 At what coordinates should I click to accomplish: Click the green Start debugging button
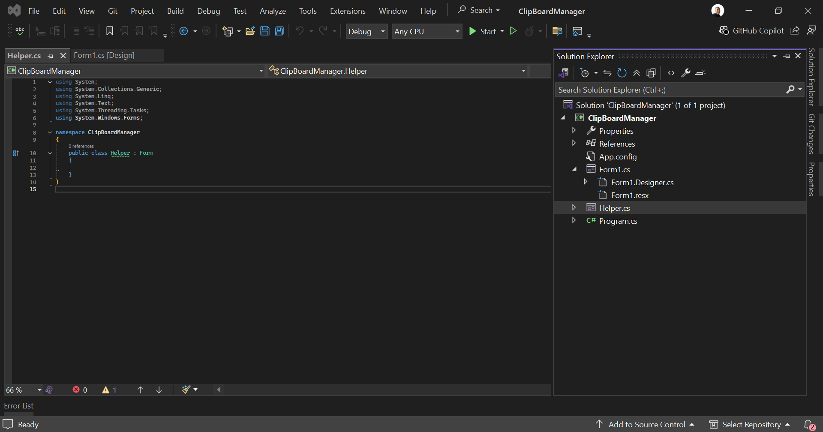tap(483, 31)
